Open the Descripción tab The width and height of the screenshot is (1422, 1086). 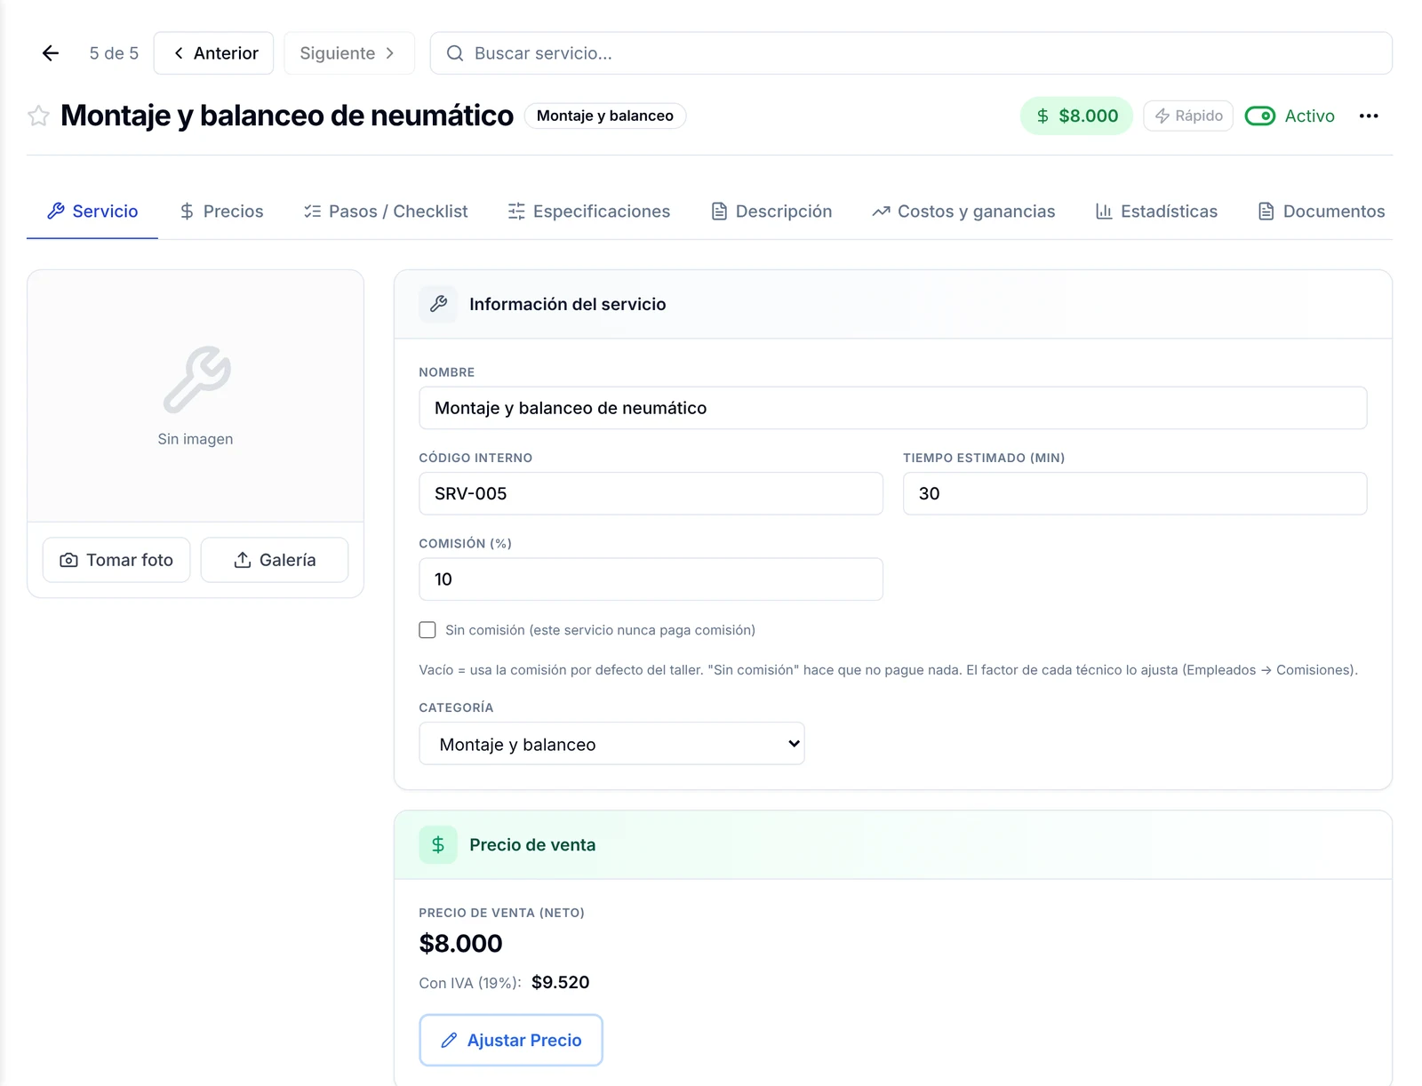pyautogui.click(x=771, y=212)
